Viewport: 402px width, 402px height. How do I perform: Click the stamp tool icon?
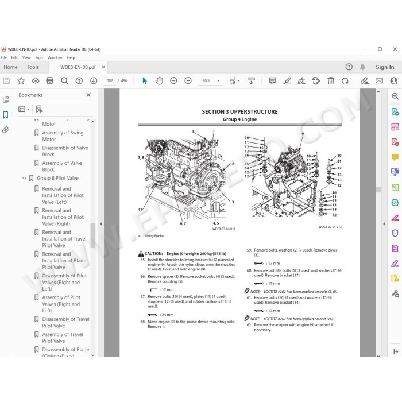pyautogui.click(x=316, y=81)
